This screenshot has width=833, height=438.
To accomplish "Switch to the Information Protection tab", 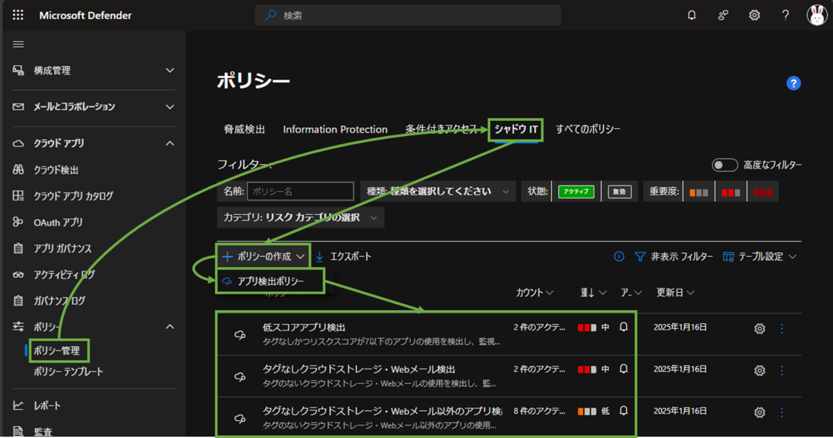I will tap(335, 129).
